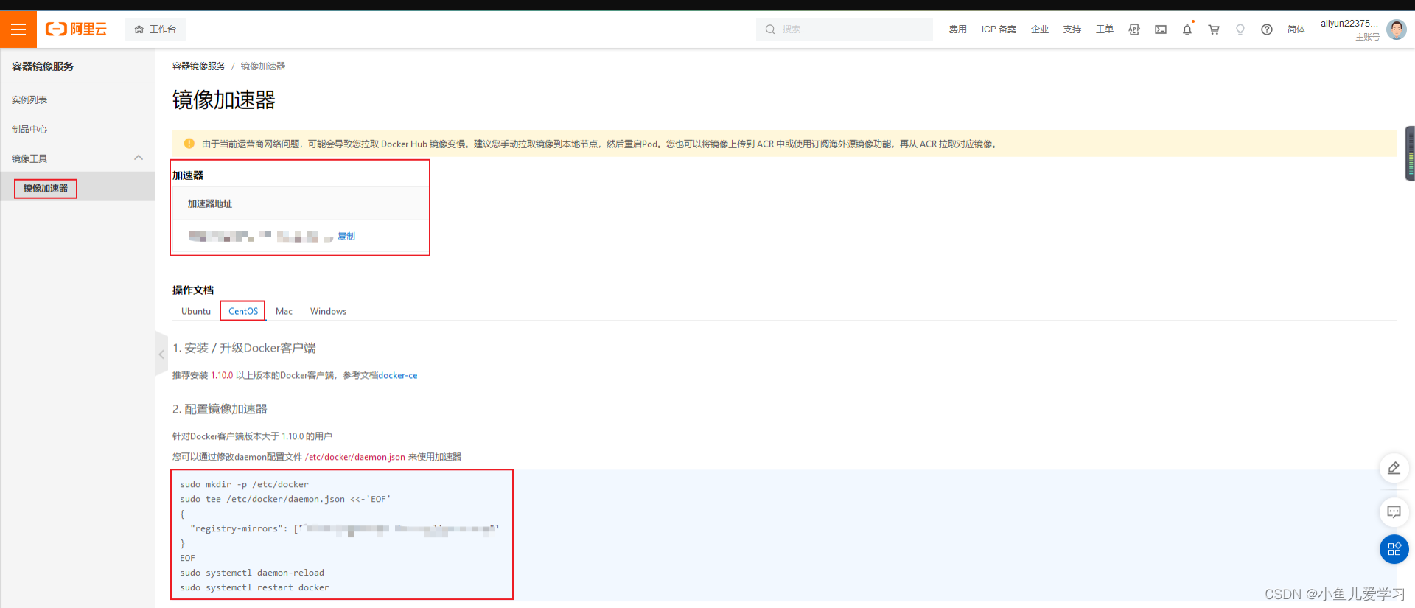The height and width of the screenshot is (608, 1415).
Task: Collapse the sidebar with the arrow handle
Action: tap(161, 354)
